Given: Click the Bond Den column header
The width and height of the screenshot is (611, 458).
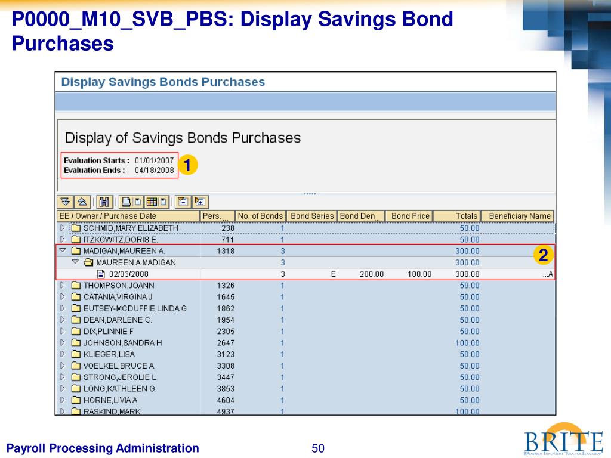Looking at the screenshot, I should point(361,216).
